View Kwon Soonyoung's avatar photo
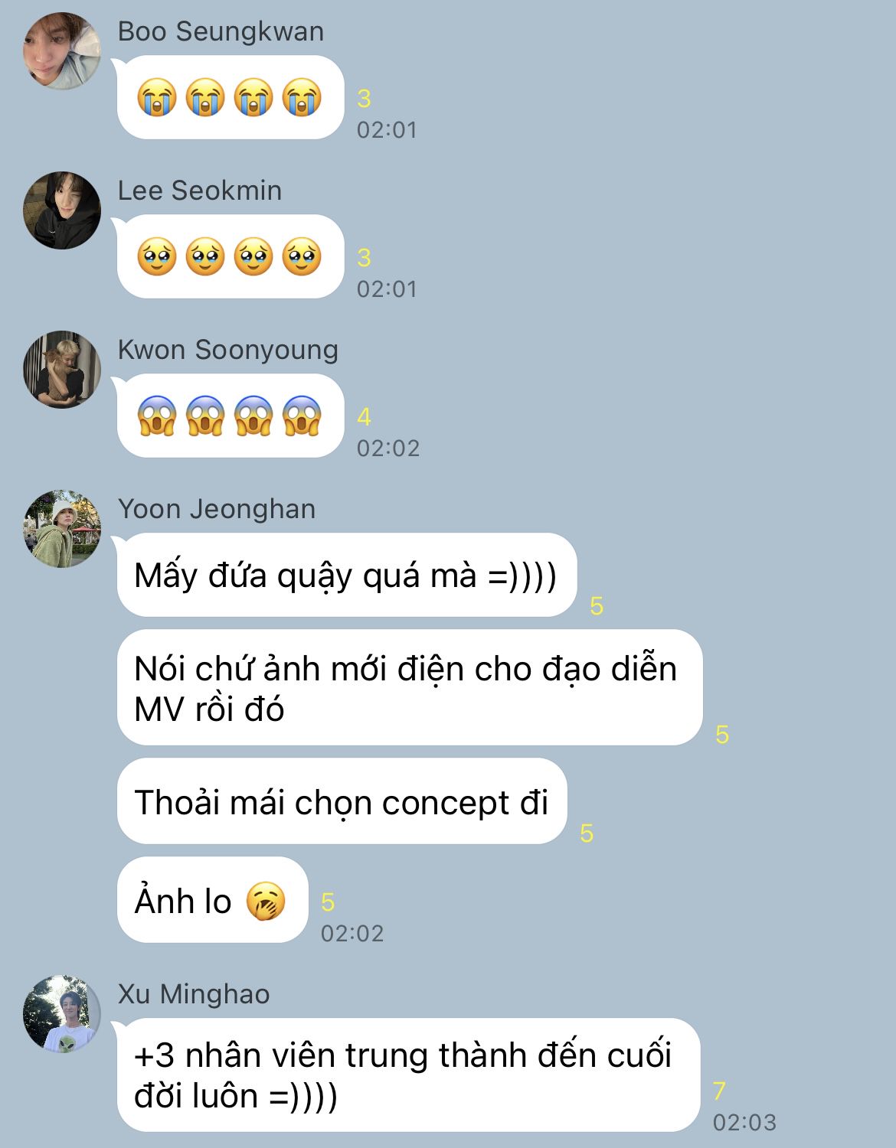Image resolution: width=896 pixels, height=1148 pixels. coord(62,370)
